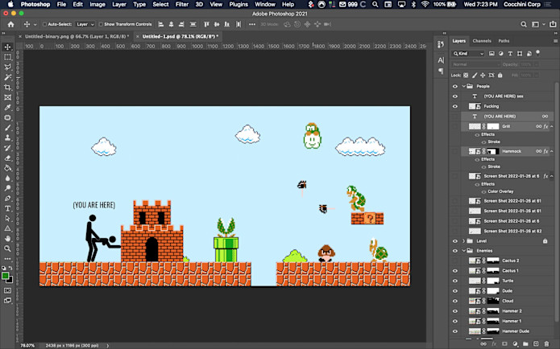Image resolution: width=560 pixels, height=349 pixels.
Task: Hide the Level group
Action: point(455,241)
